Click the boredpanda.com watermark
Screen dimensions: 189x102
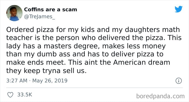point(160,96)
